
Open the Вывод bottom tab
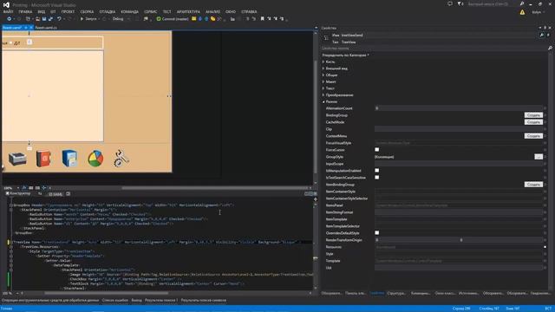point(136,301)
